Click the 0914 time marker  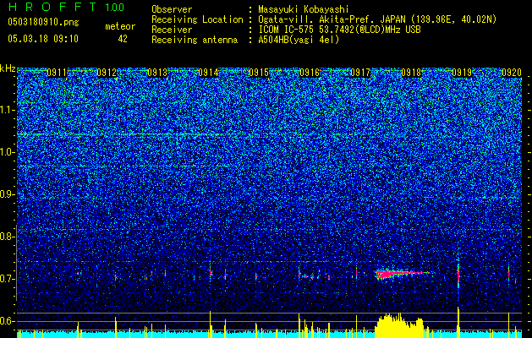click(208, 73)
